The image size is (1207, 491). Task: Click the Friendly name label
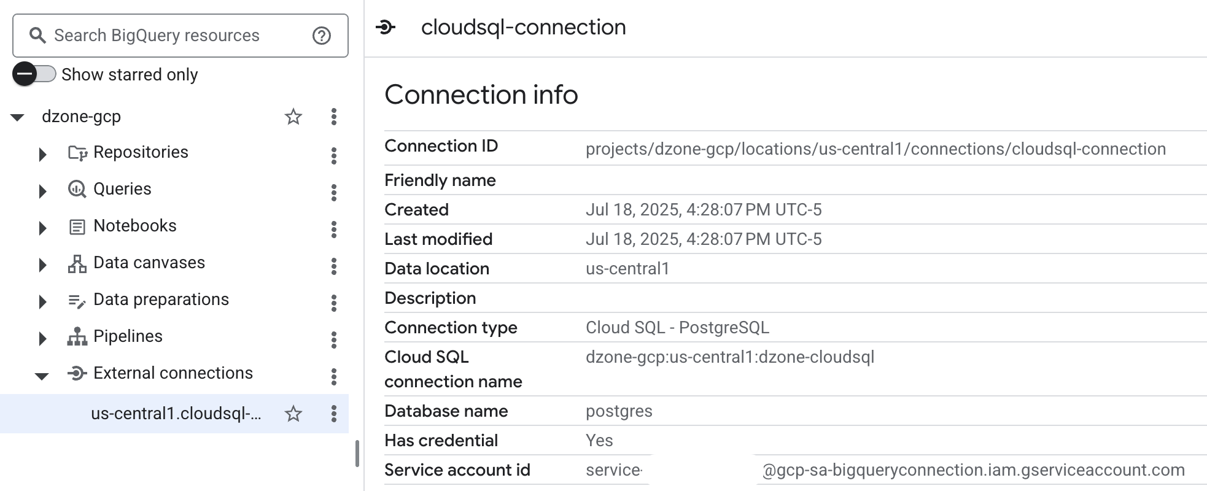click(440, 180)
